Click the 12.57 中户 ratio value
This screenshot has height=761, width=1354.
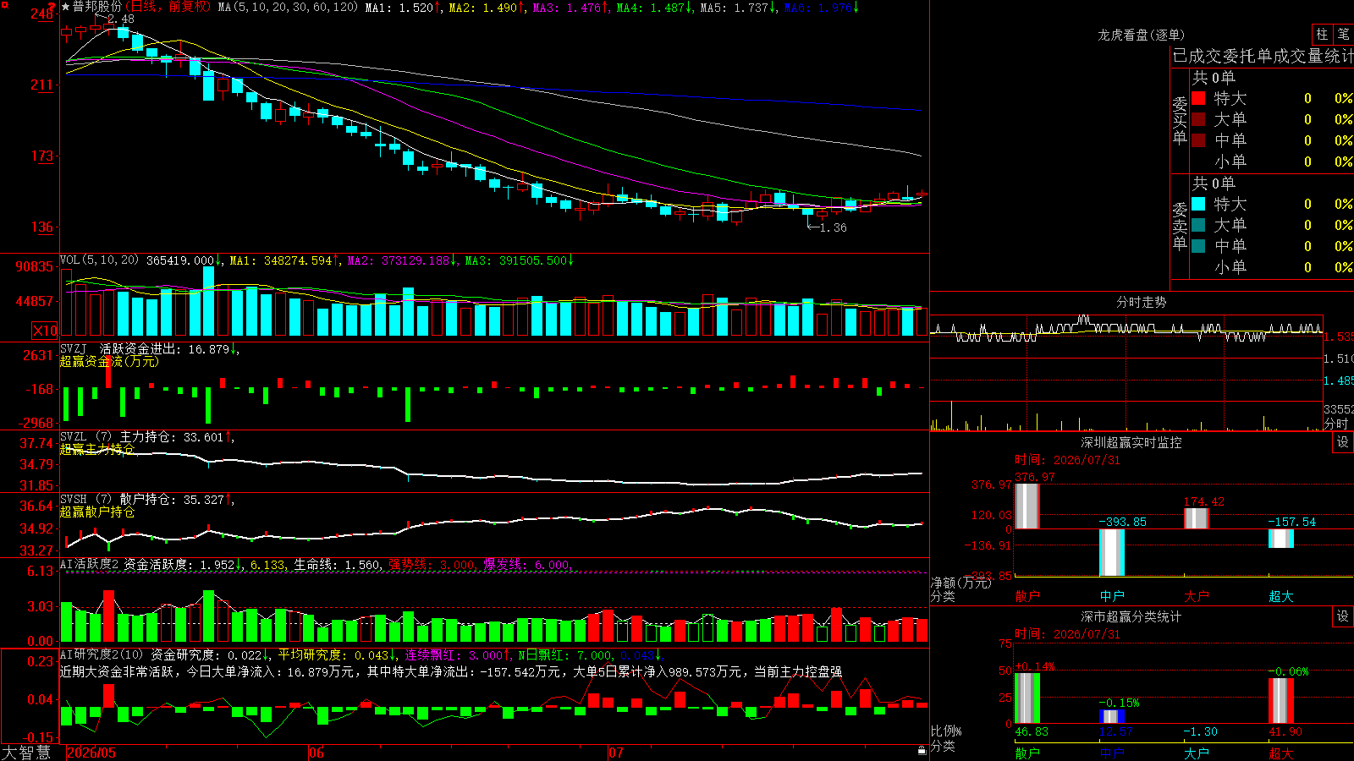tap(1116, 731)
